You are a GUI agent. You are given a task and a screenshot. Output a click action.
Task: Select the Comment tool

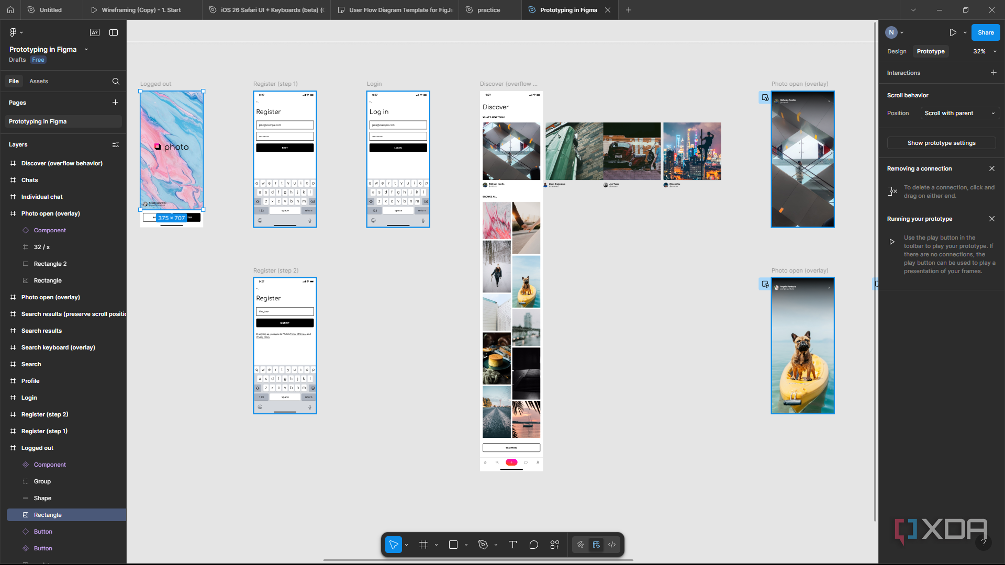pos(534,545)
